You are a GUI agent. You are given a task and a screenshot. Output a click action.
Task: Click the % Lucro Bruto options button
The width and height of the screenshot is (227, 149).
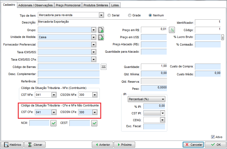pyautogui.click(x=223, y=37)
